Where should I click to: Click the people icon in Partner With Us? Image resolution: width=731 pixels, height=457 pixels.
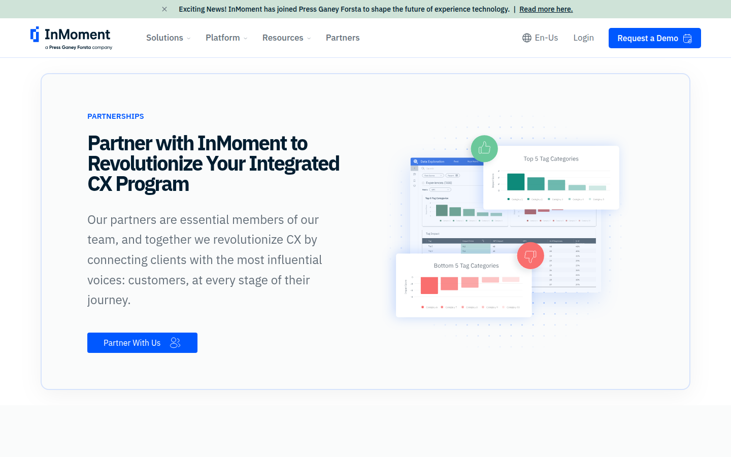point(175,343)
